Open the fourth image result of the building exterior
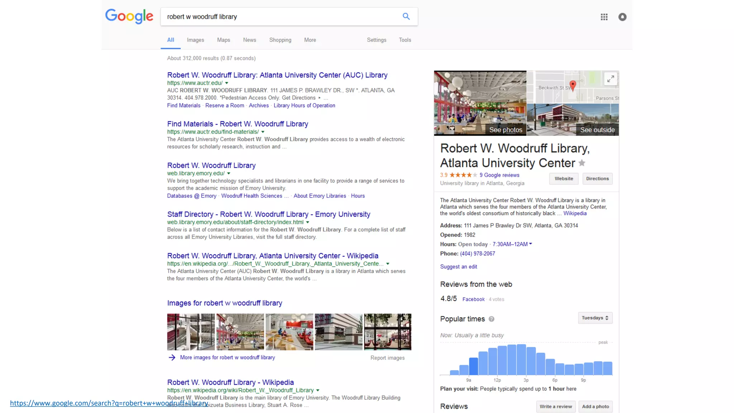Screen dimensions: 734x413 338,332
